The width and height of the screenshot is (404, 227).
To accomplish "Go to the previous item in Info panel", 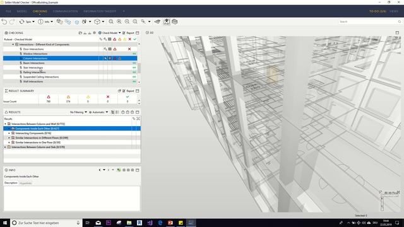I will tap(100, 170).
